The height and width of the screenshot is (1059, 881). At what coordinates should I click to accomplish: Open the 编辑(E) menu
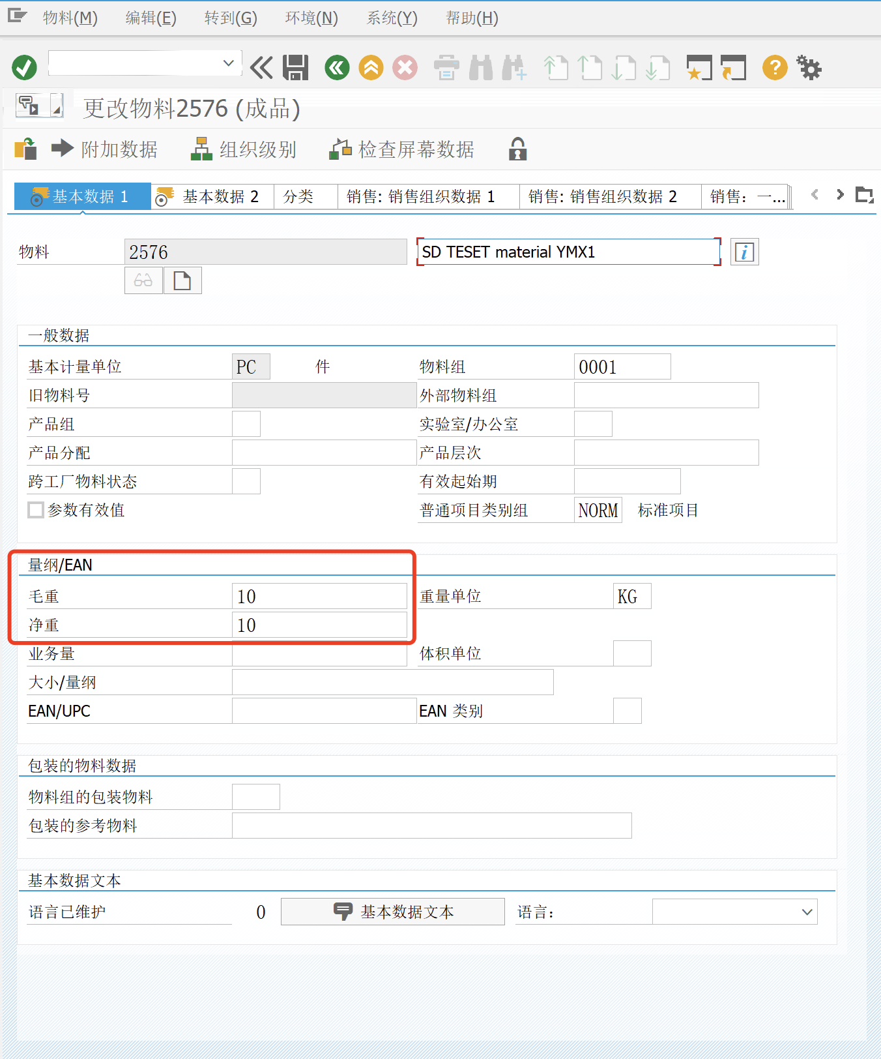(151, 18)
